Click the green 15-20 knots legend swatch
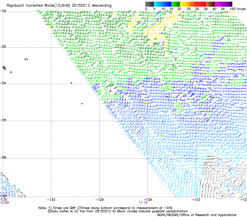The height and width of the screenshot is (217, 247). point(176,4)
